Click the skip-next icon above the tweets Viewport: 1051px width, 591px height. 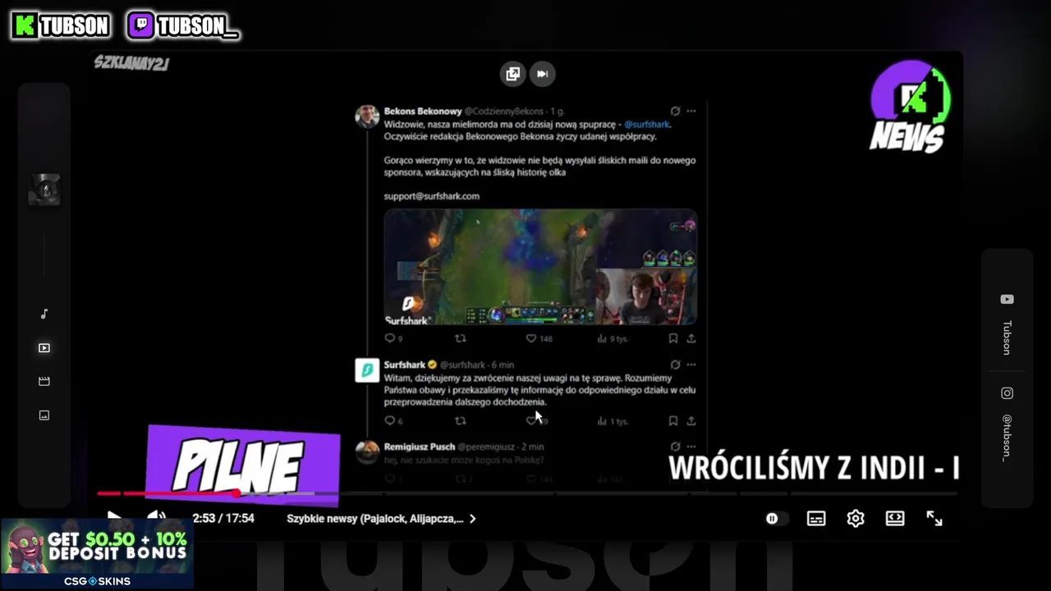click(x=542, y=74)
